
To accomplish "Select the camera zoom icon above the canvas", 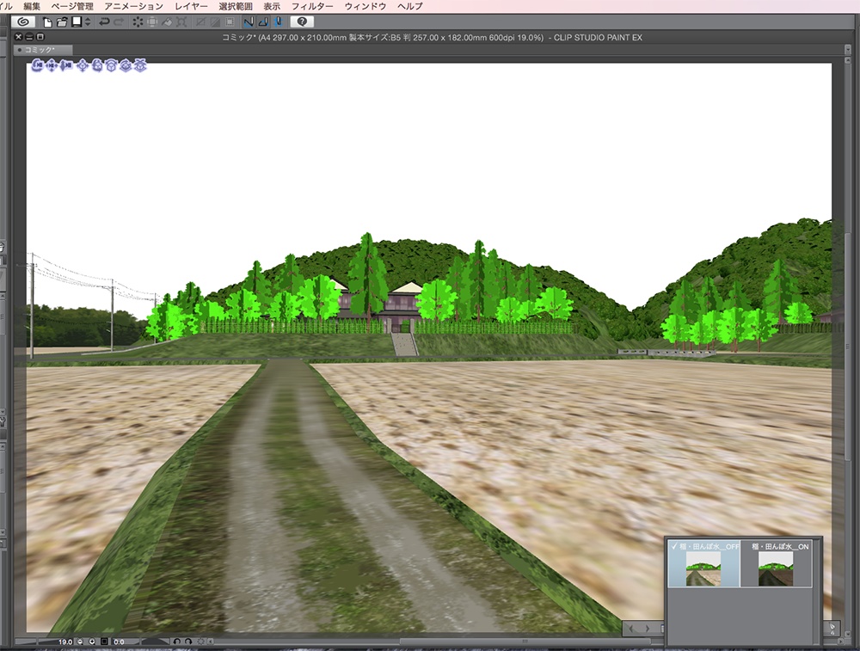I will click(66, 65).
